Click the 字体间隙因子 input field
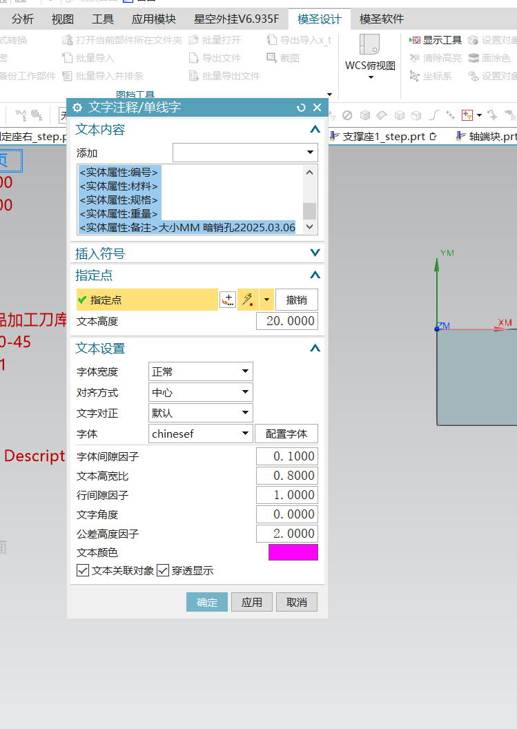This screenshot has height=729, width=517. coord(287,456)
